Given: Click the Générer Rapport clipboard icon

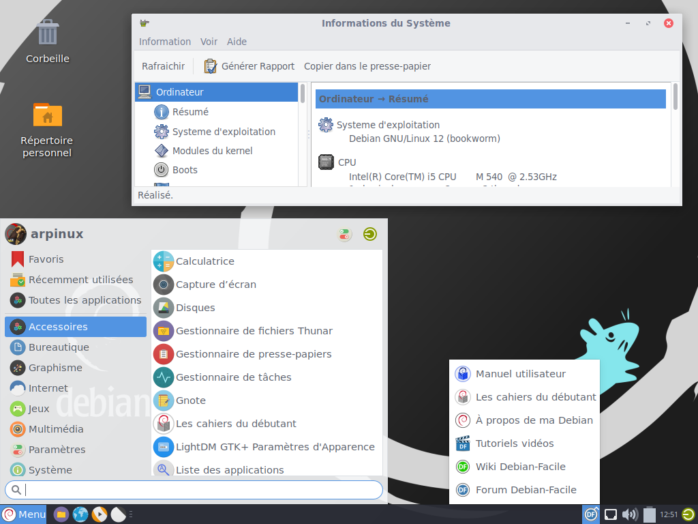Looking at the screenshot, I should (x=210, y=66).
